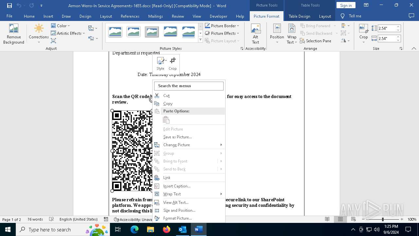Open the Position dropdown

pyautogui.click(x=277, y=34)
